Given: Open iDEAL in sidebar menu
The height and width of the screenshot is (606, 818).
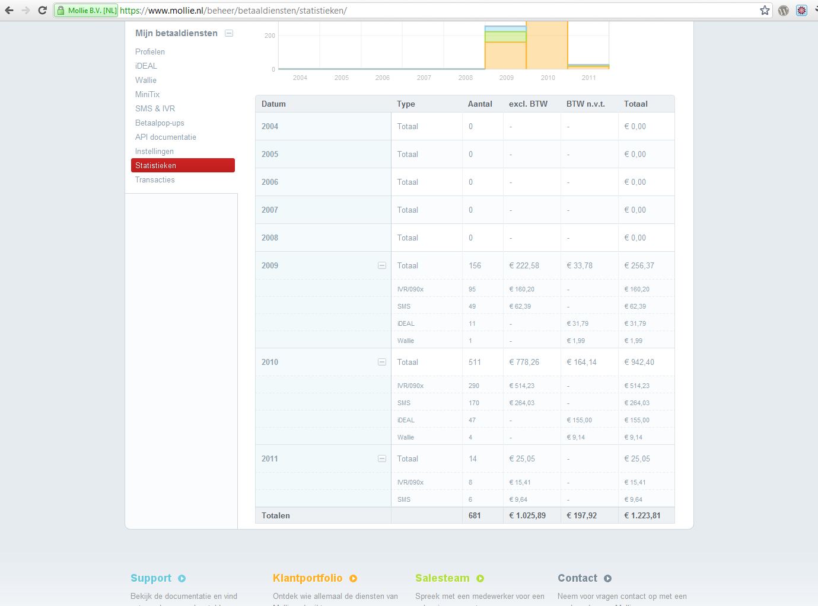Looking at the screenshot, I should (146, 66).
